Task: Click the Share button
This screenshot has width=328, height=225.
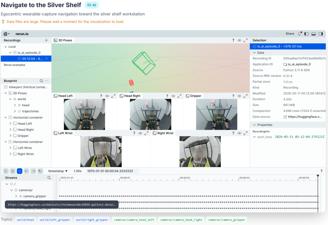Action: coord(290,34)
